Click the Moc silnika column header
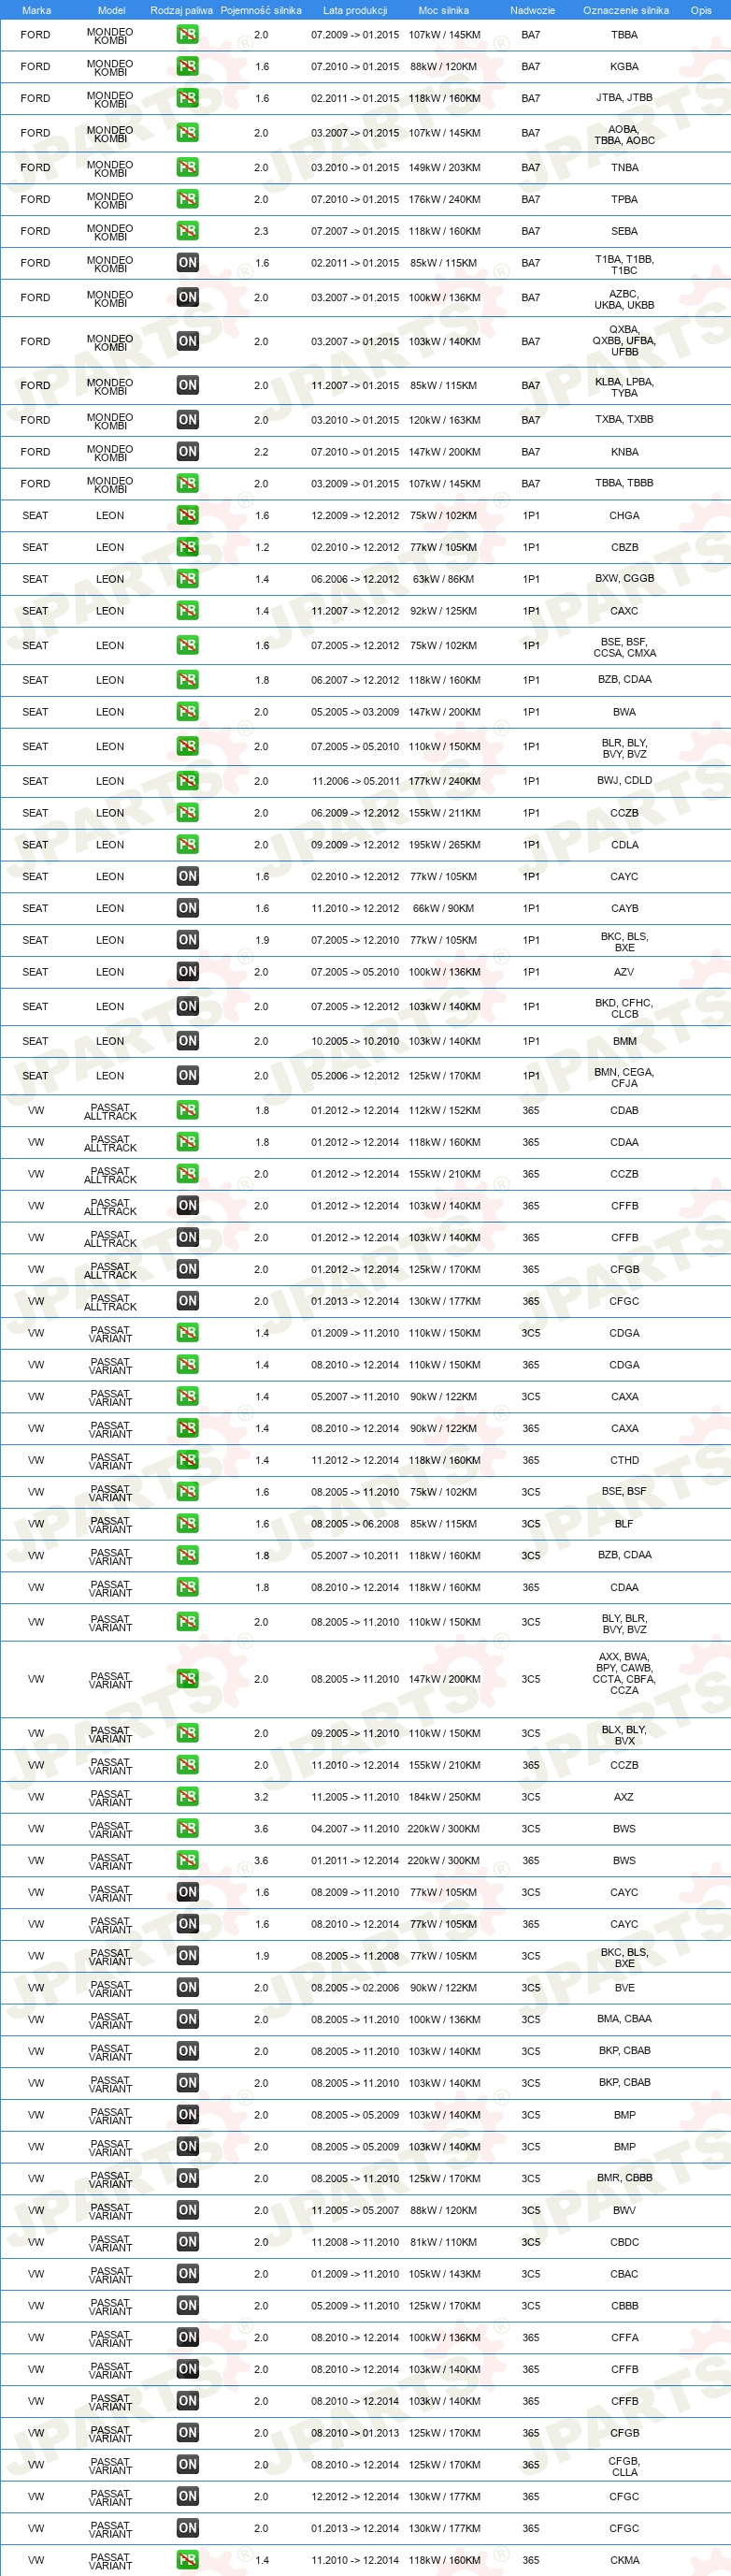Image resolution: width=731 pixels, height=2576 pixels. pos(444,10)
